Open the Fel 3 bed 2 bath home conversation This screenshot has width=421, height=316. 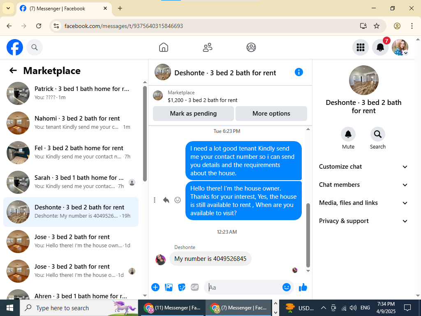(x=71, y=152)
